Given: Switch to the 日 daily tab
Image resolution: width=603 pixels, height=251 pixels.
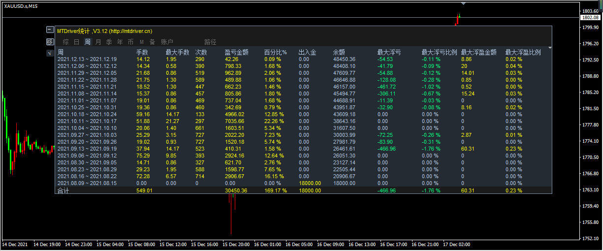Looking at the screenshot, I should pos(76,42).
